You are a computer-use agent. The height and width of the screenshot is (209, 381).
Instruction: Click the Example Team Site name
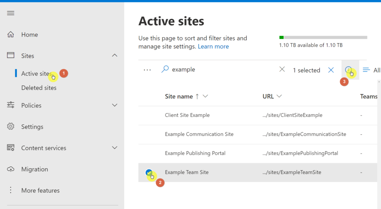click(x=187, y=172)
